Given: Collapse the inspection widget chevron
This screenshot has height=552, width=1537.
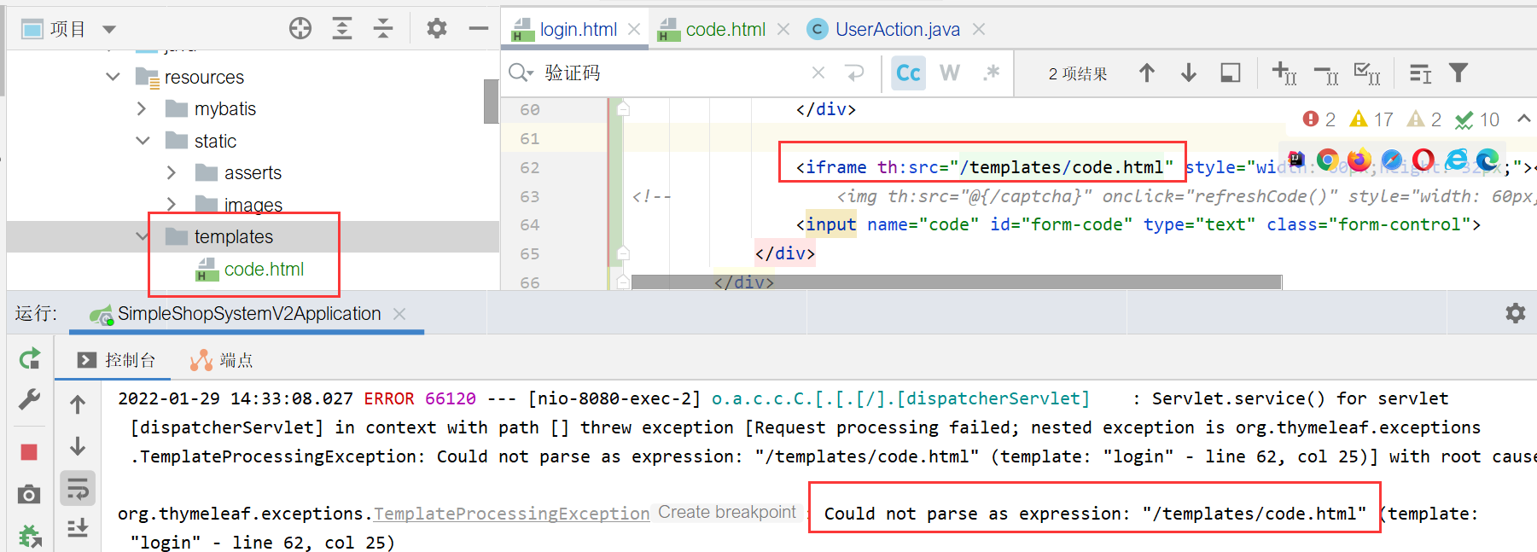Looking at the screenshot, I should coord(1523,119).
